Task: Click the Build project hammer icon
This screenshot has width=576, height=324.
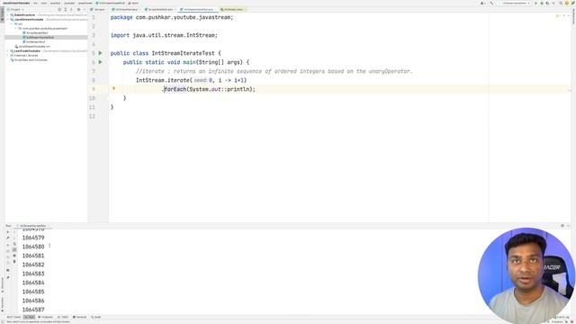Action: pos(492,3)
